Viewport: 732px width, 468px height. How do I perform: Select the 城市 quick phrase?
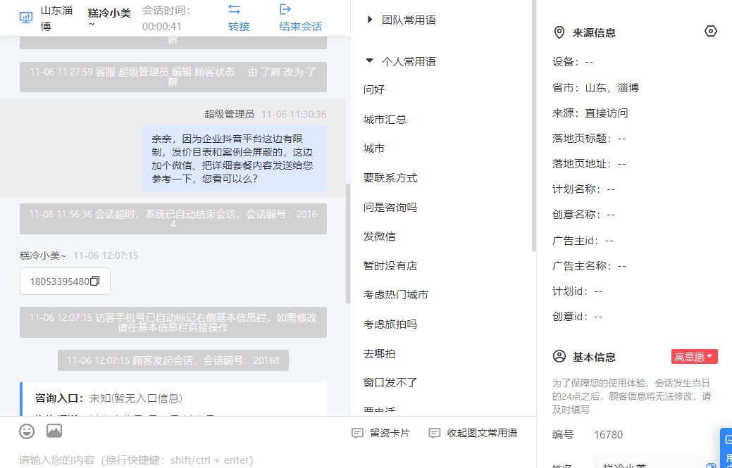(374, 148)
